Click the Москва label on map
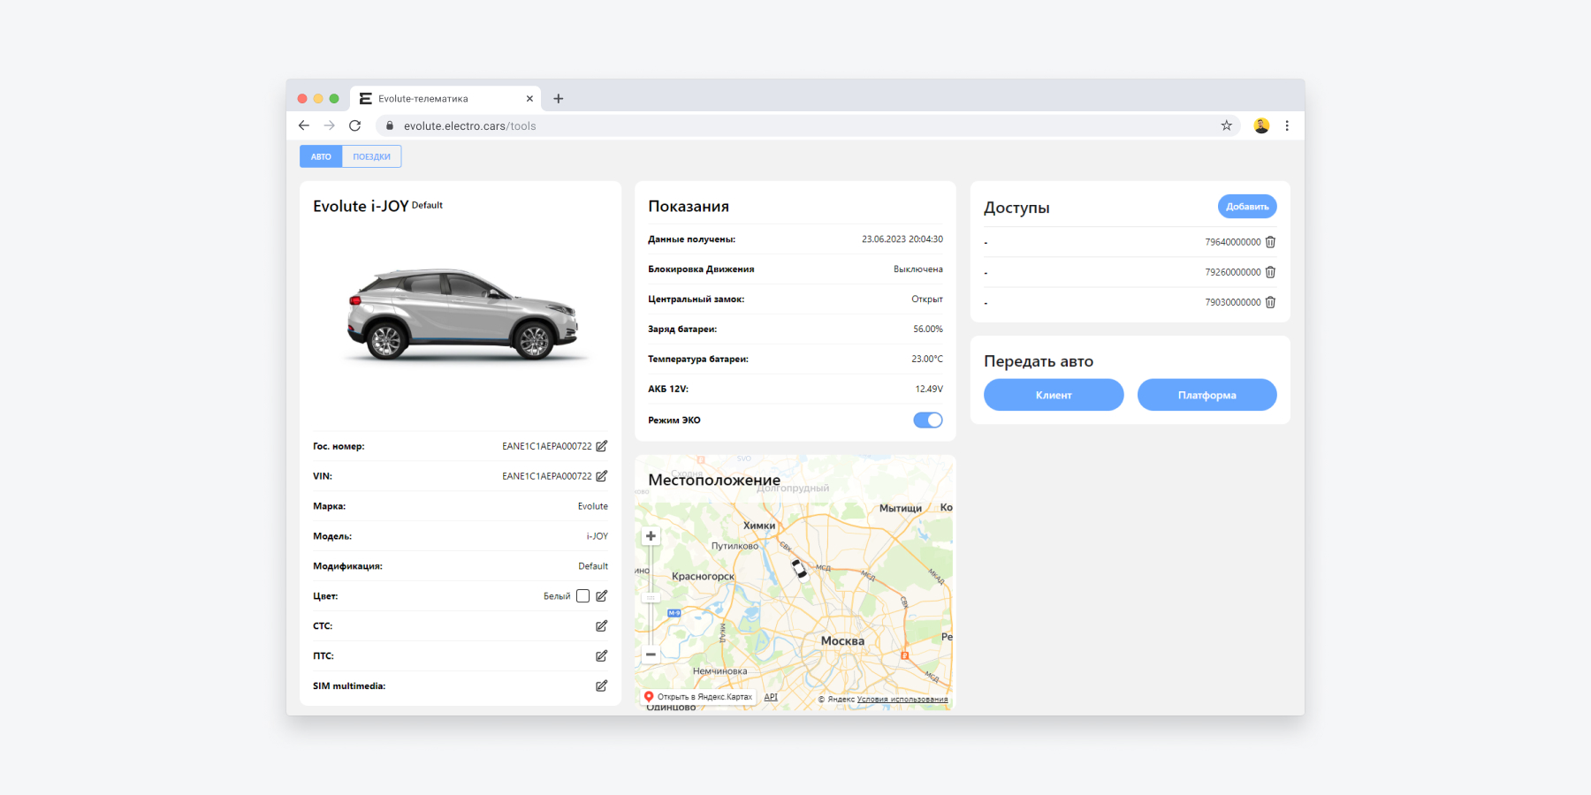The height and width of the screenshot is (795, 1591). point(842,641)
